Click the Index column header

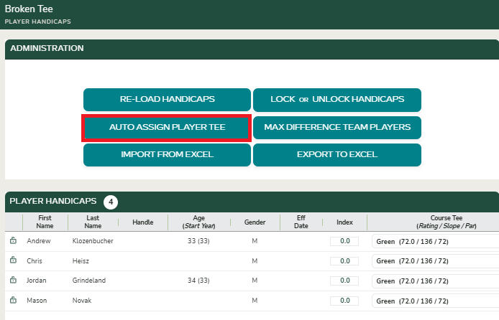tap(344, 222)
